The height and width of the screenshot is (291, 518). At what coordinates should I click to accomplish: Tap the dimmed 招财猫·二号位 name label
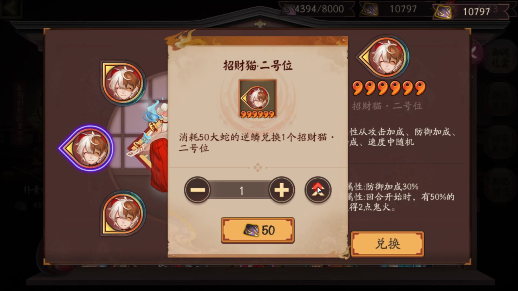pos(387,106)
